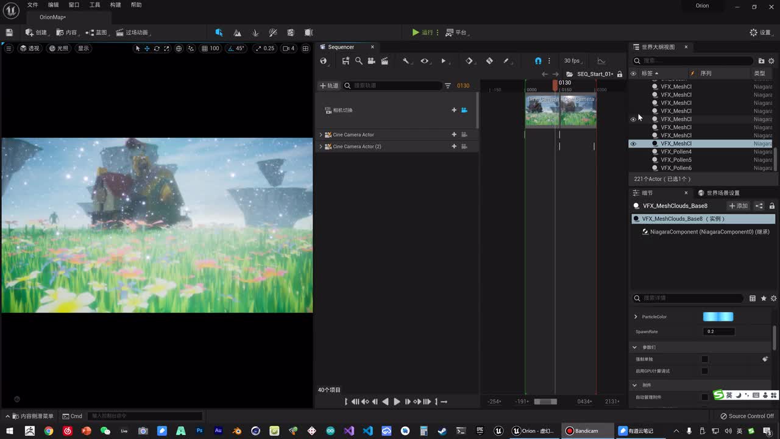The width and height of the screenshot is (780, 439).
Task: Toggle the blue magnet snapping icon
Action: tap(537, 61)
